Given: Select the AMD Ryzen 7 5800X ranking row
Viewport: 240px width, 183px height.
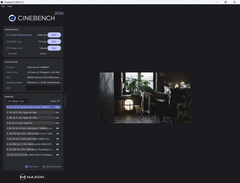Looking at the screenshot, I should click(30, 128).
